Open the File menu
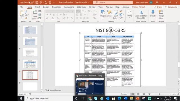The width and height of the screenshot is (180, 101). click(21, 7)
